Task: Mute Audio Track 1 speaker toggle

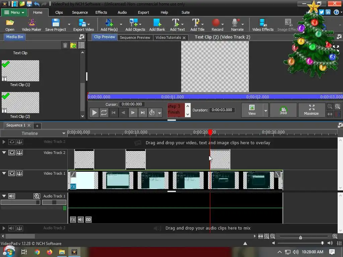Action: [12, 196]
